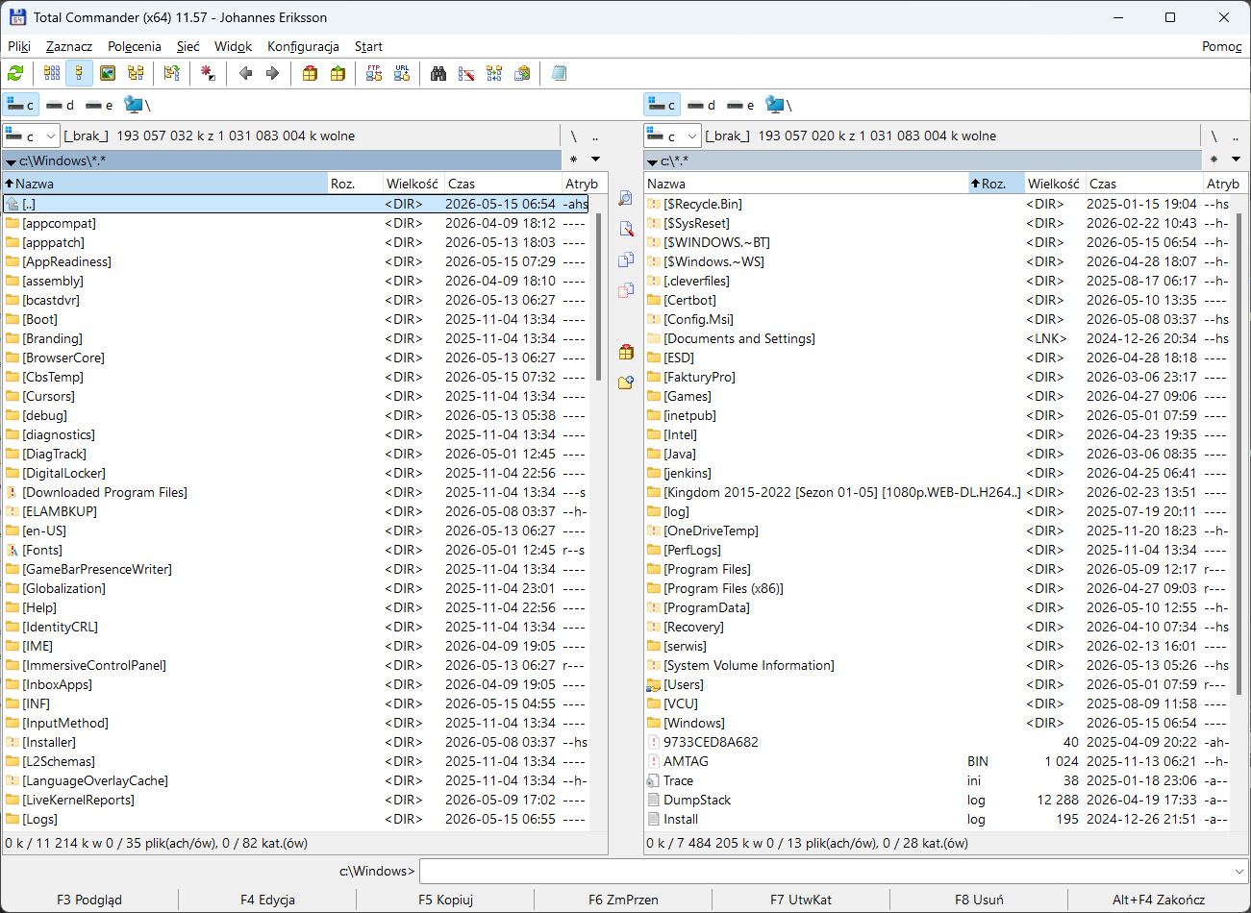Select drive e in the right panel
This screenshot has width=1251, height=913.
(740, 105)
